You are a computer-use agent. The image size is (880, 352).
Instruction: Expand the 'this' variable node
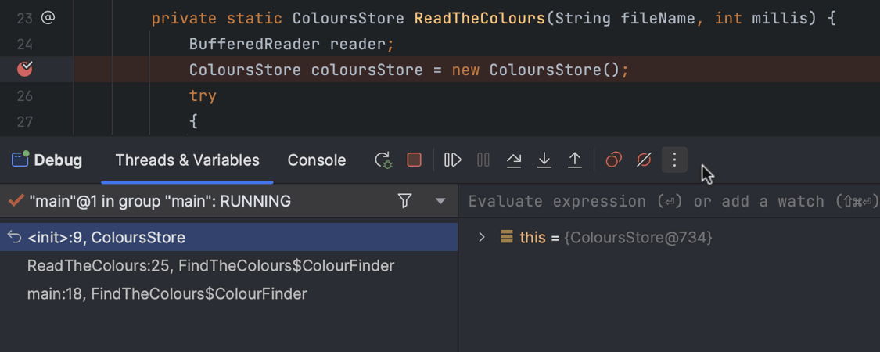482,237
